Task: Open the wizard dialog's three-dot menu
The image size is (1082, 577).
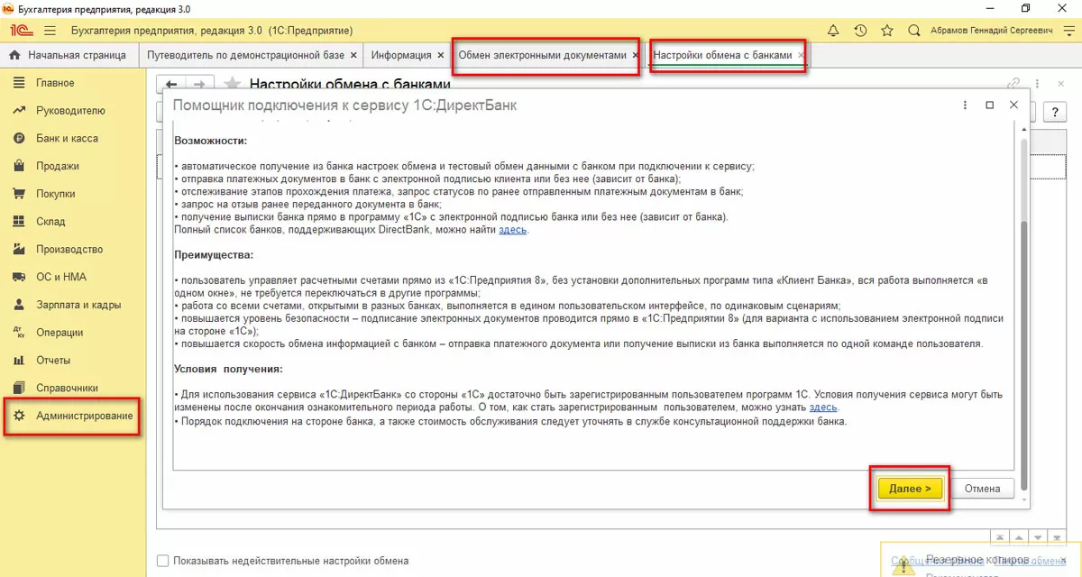Action: pos(966,105)
